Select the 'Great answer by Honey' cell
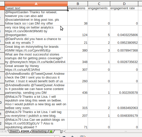 [36, 68]
